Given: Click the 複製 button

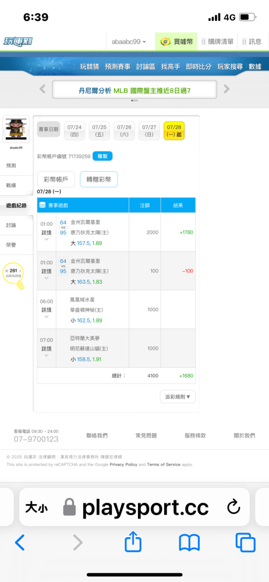Looking at the screenshot, I should point(102,156).
